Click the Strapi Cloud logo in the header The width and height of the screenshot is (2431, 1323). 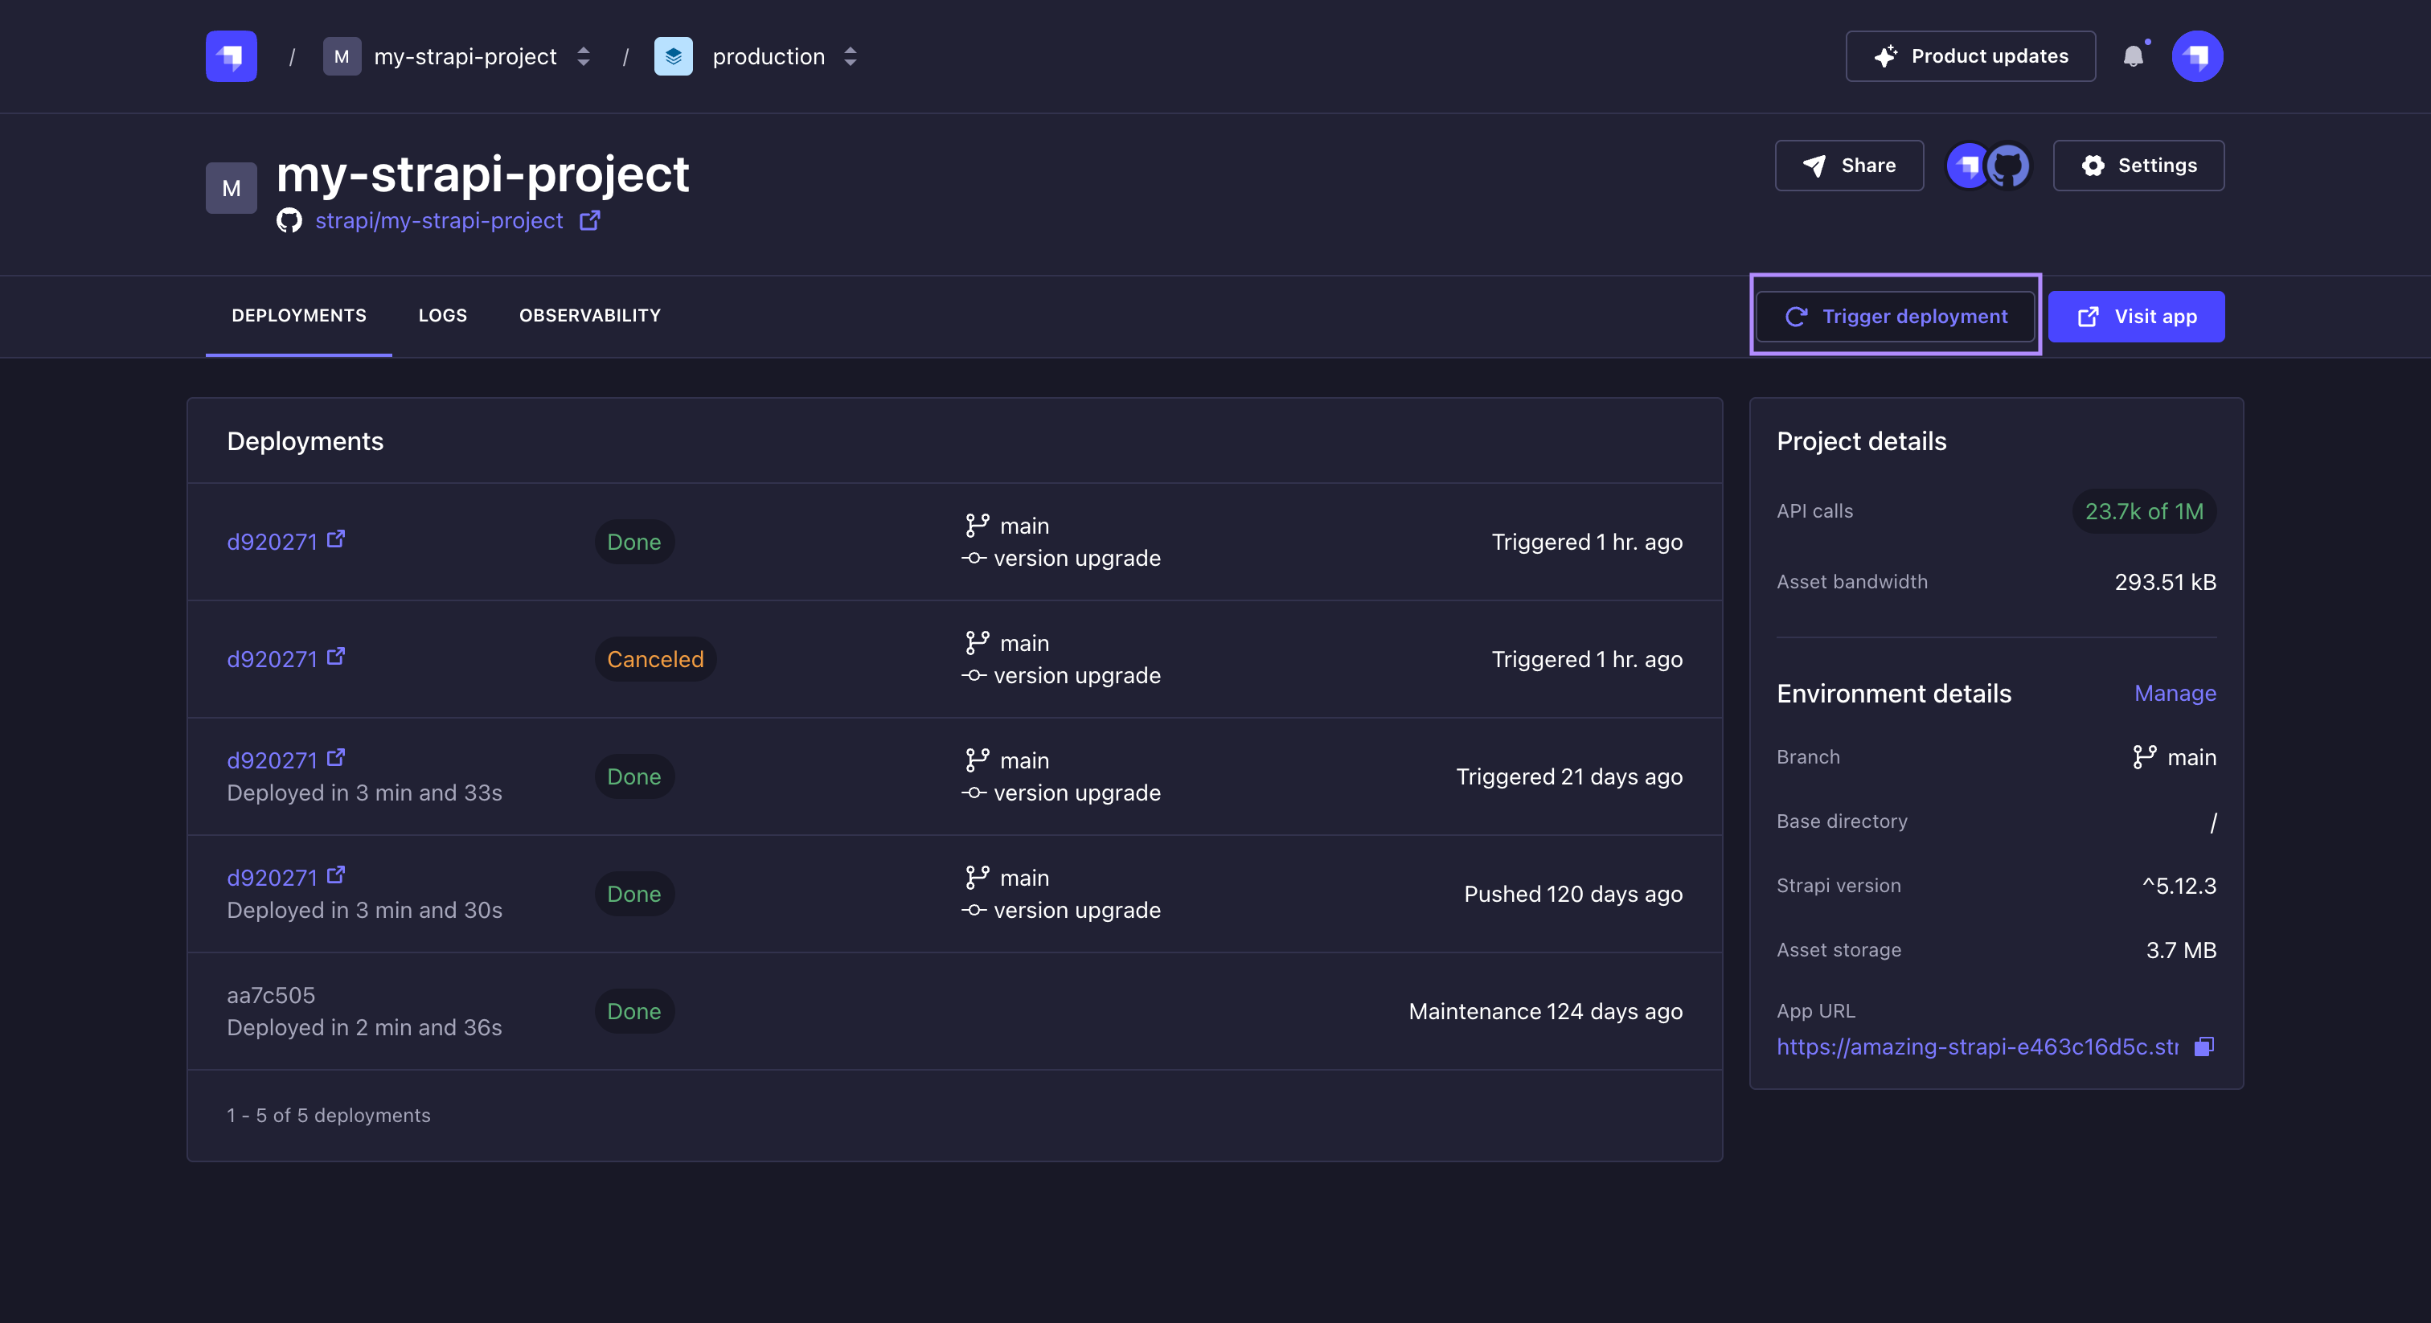[x=232, y=56]
